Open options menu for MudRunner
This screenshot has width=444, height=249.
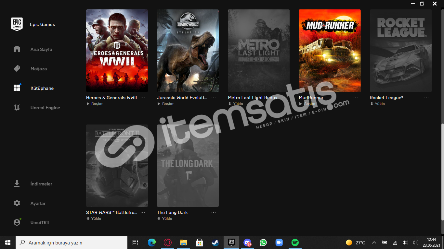tap(356, 98)
